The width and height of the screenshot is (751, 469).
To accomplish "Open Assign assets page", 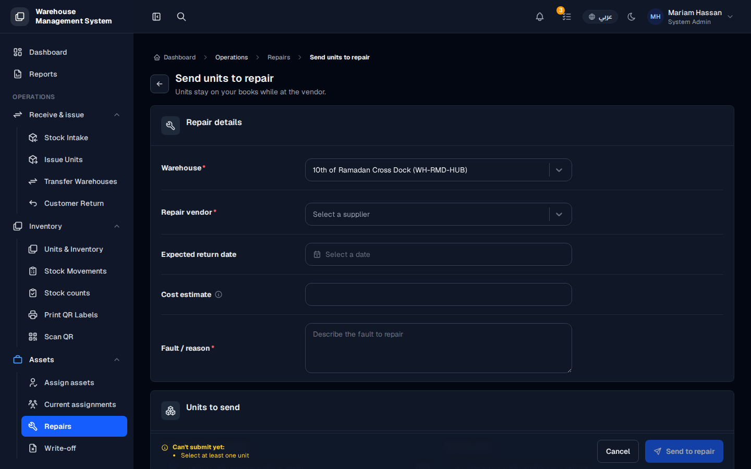I will [x=74, y=382].
